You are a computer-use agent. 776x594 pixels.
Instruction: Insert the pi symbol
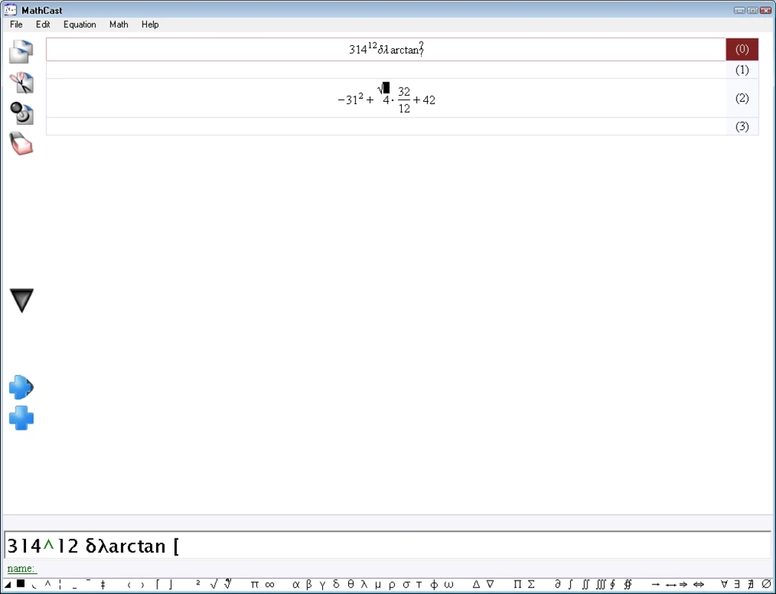coord(255,584)
